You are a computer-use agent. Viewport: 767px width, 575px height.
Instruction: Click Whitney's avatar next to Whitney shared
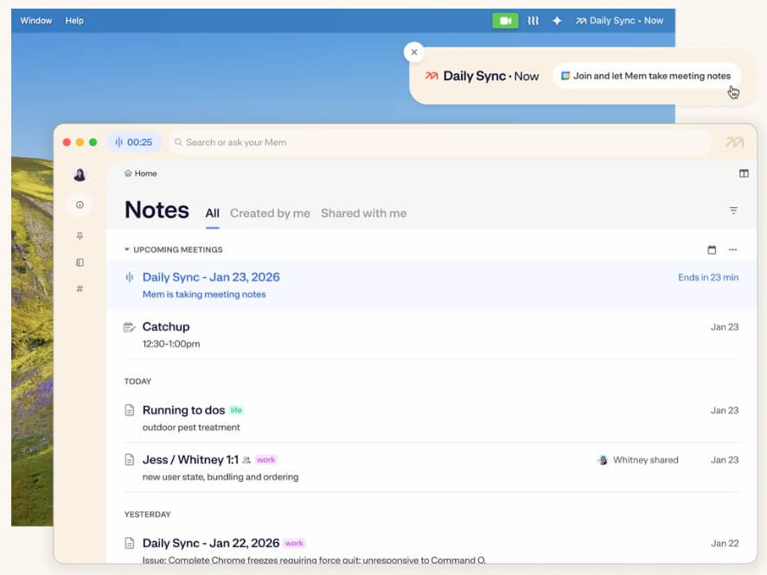(603, 459)
